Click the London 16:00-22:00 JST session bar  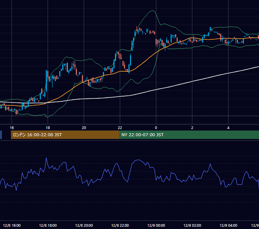pos(65,135)
